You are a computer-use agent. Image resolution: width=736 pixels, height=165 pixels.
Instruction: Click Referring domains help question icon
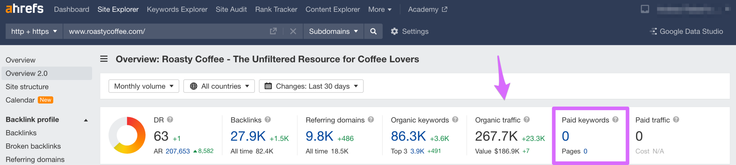371,119
